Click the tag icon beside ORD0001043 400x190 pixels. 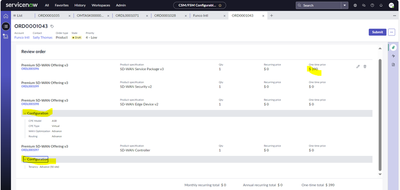pos(52,26)
